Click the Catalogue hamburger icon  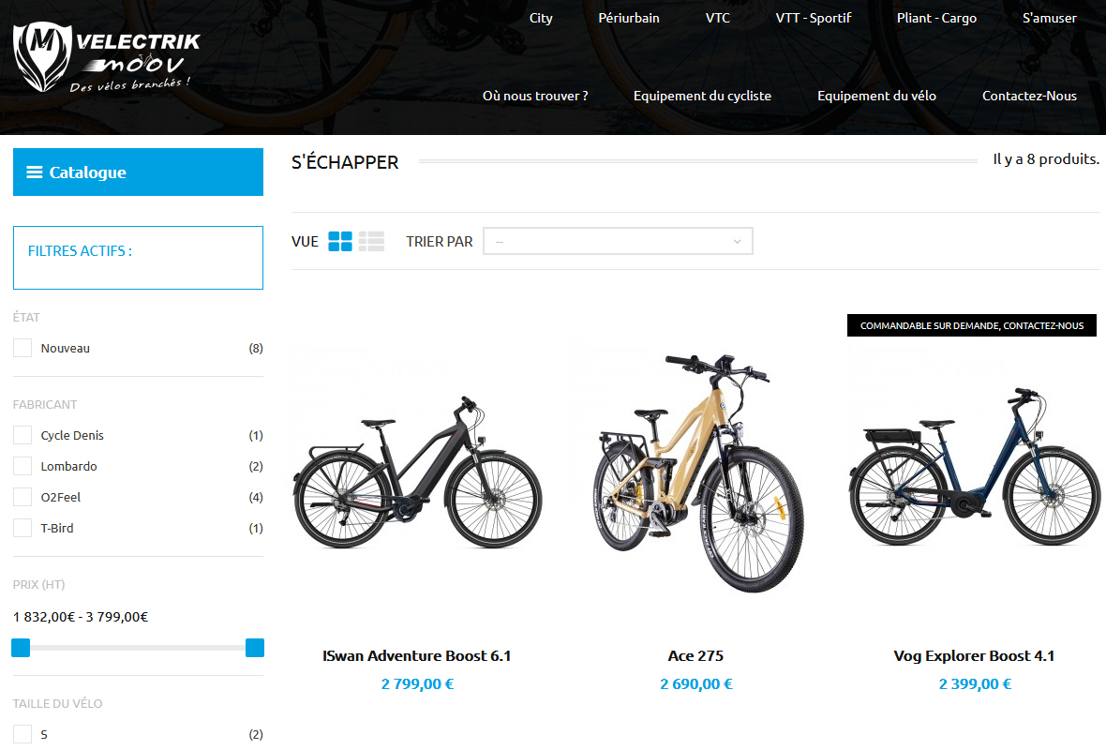pyautogui.click(x=35, y=172)
